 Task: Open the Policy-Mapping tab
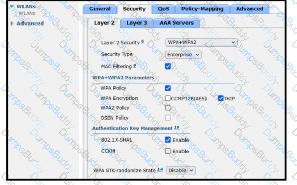click(x=202, y=9)
